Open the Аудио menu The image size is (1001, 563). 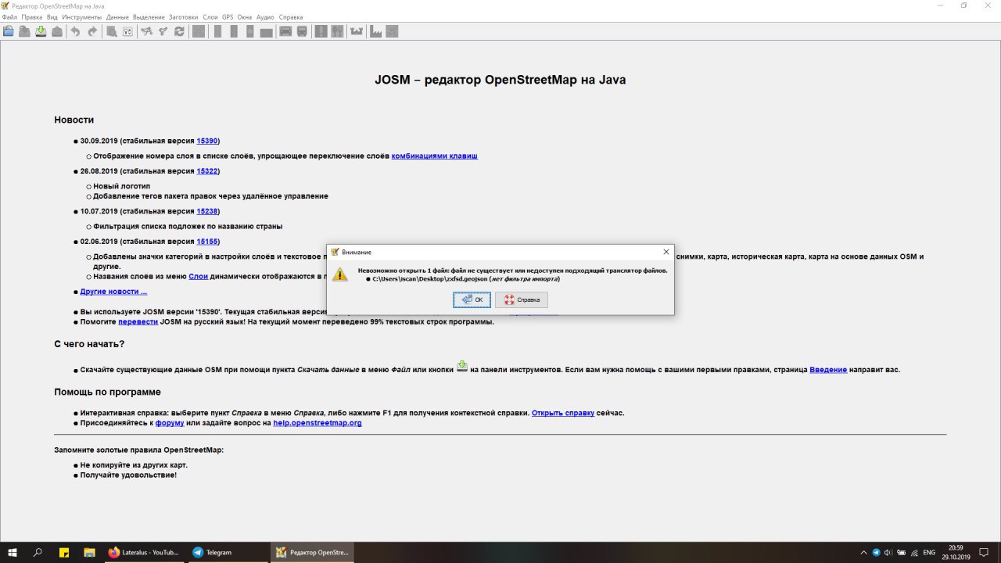click(x=266, y=16)
